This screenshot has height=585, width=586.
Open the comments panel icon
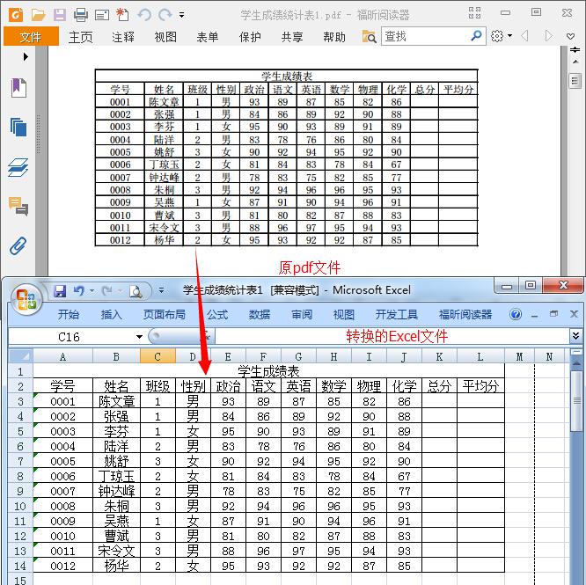(18, 206)
